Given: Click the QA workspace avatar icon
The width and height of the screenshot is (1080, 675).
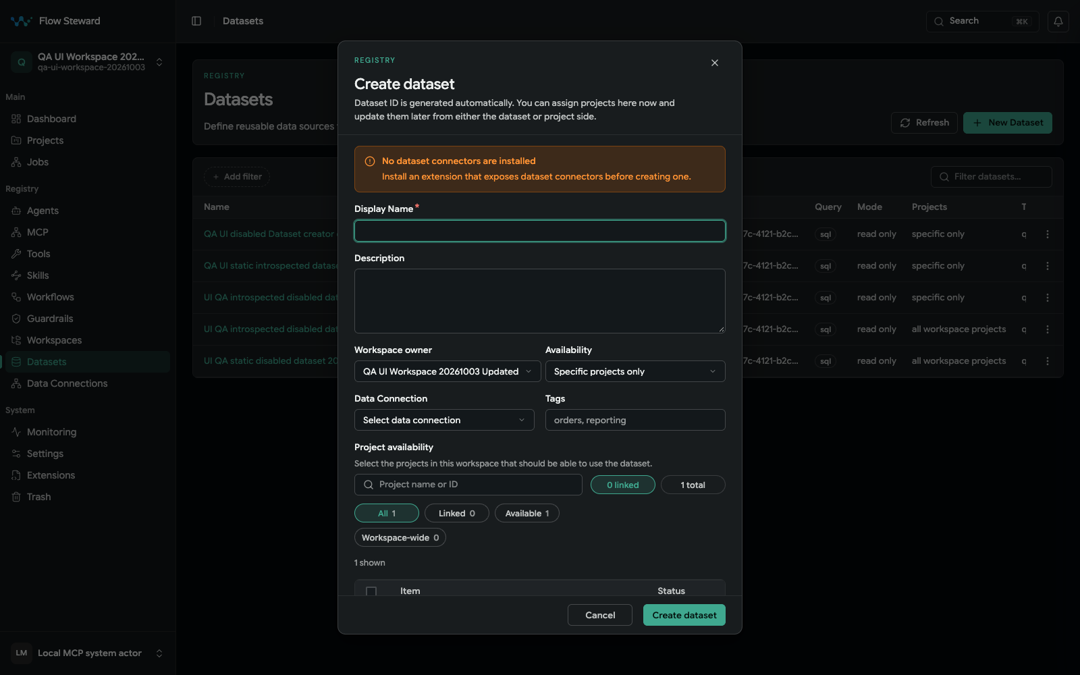Looking at the screenshot, I should tap(22, 62).
